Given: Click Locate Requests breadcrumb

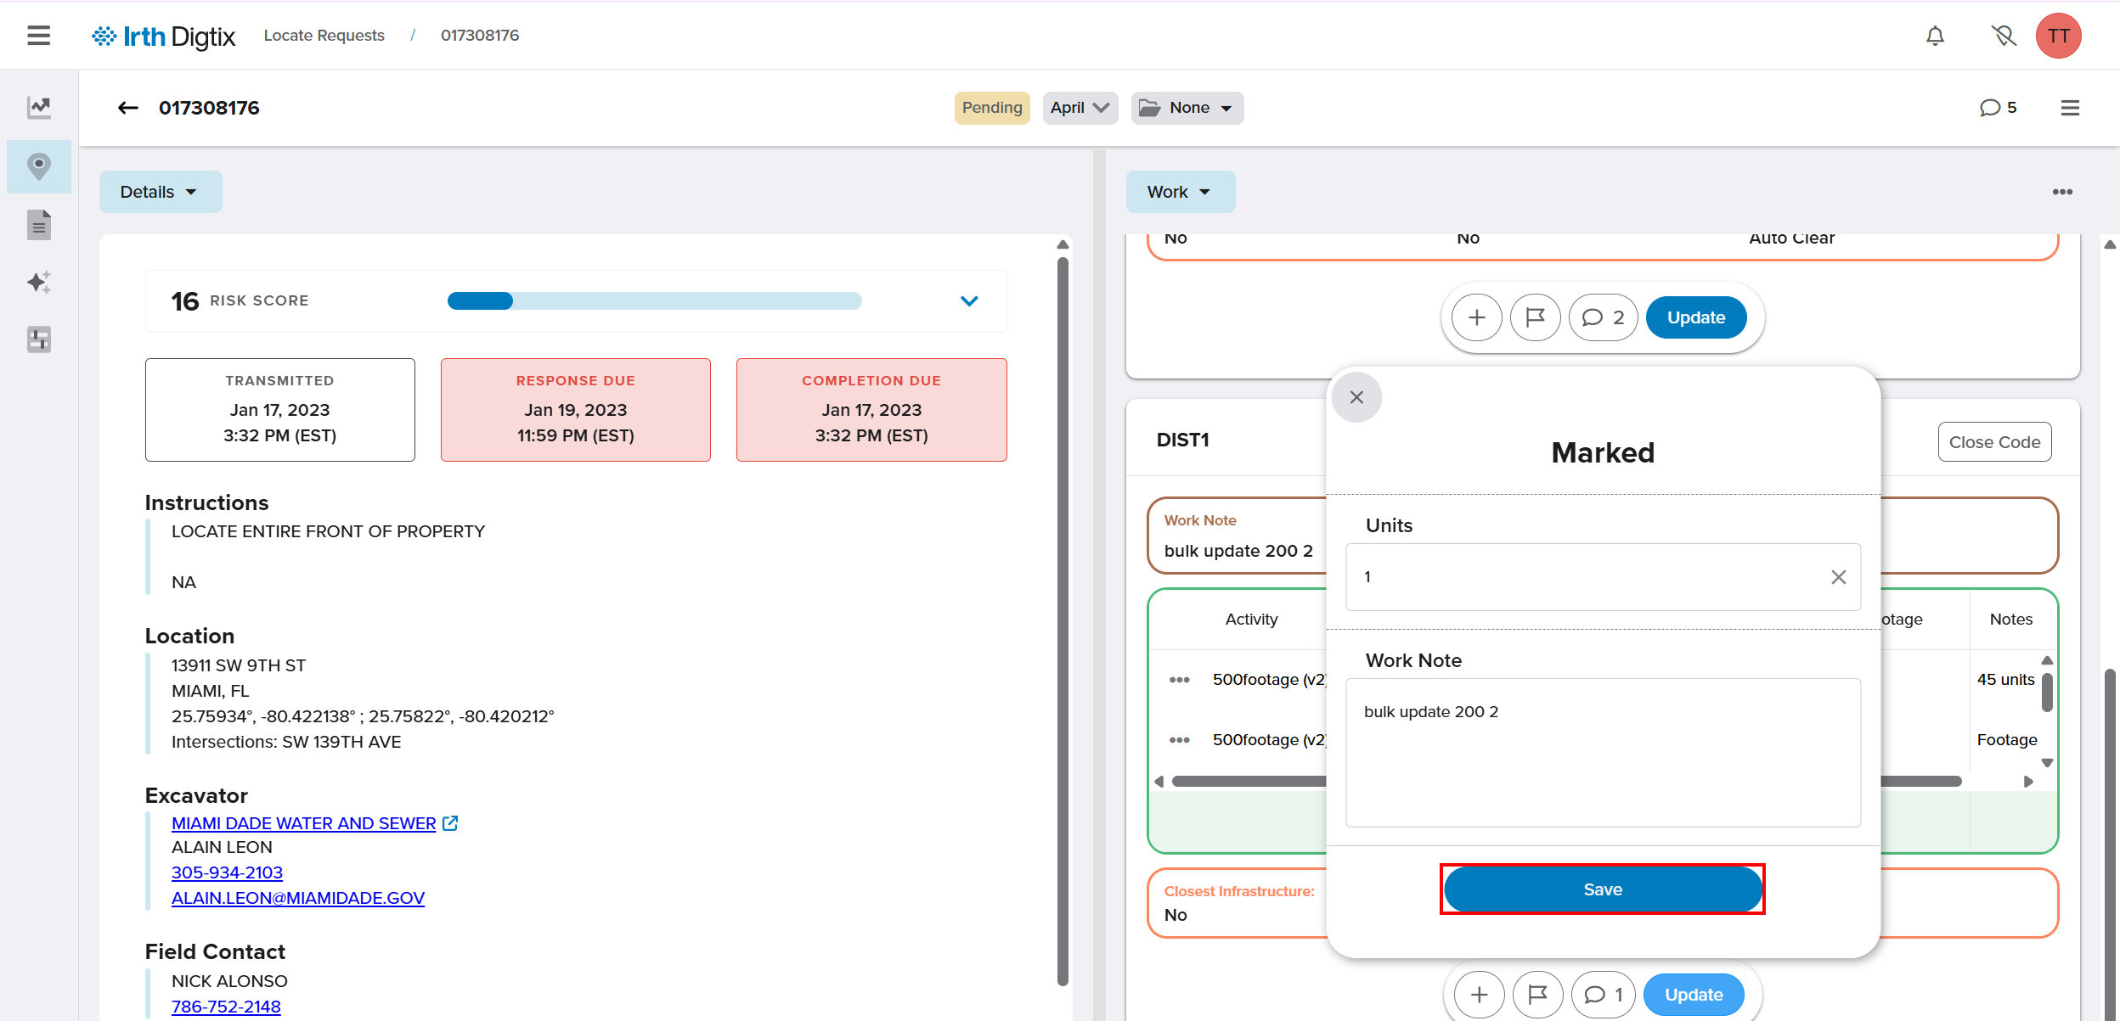Looking at the screenshot, I should tap(324, 36).
